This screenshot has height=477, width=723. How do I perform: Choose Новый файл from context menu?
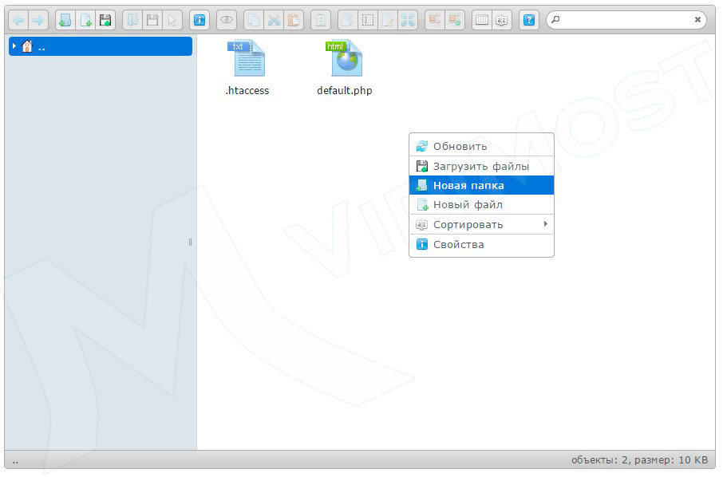(481, 205)
